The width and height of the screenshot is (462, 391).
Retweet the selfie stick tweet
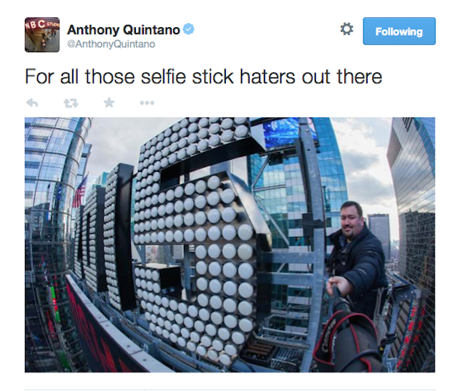pos(71,103)
